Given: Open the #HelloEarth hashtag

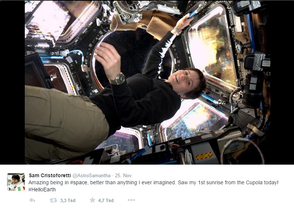Looking at the screenshot, I should coord(42,189).
